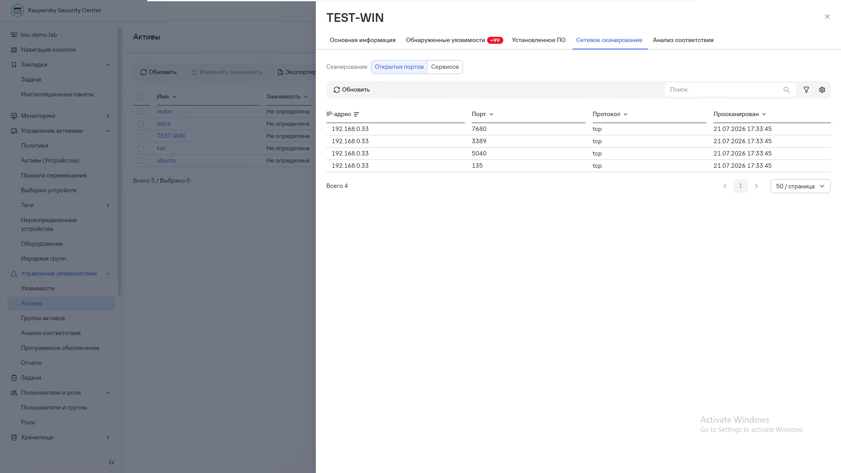Screen dimensions: 841x473
Task: Select the Открытых портов scan toggle
Action: 399,67
